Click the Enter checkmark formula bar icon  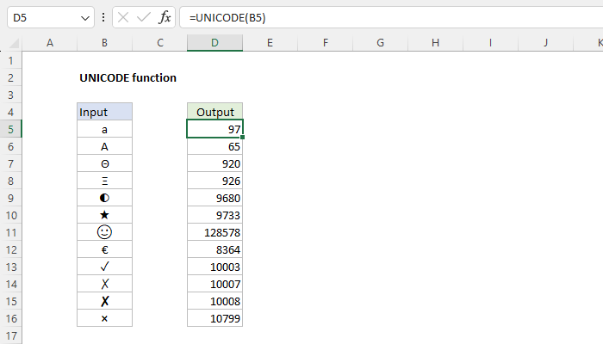click(x=144, y=17)
